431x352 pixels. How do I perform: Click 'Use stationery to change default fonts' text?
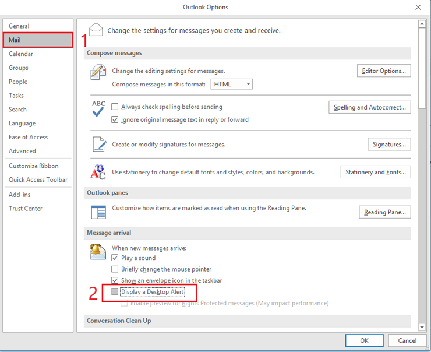tap(213, 172)
